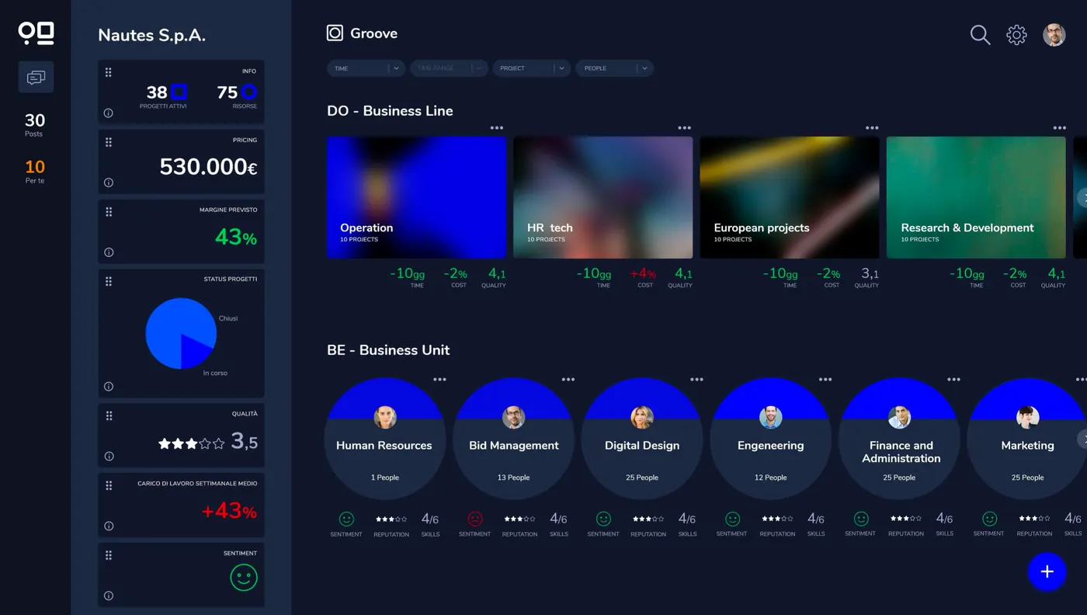This screenshot has height=615, width=1087.
Task: Open the PEOPLE filter dropdown
Action: point(615,68)
